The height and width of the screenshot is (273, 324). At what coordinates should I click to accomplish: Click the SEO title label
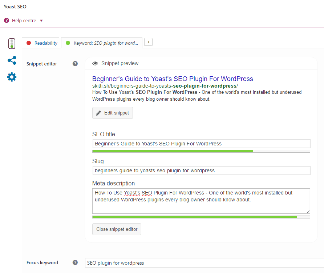click(104, 134)
